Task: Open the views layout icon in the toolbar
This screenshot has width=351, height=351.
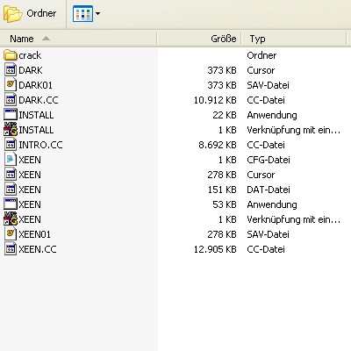Action: [83, 13]
